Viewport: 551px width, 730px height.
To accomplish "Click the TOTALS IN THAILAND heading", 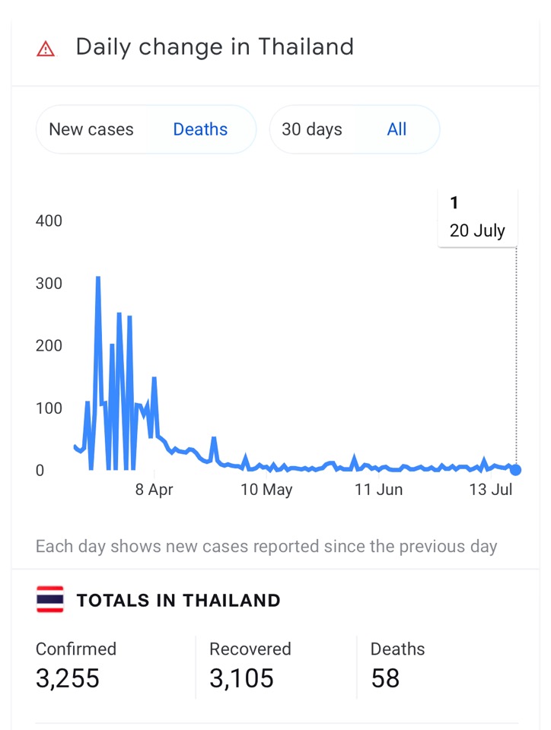I will pos(178,600).
